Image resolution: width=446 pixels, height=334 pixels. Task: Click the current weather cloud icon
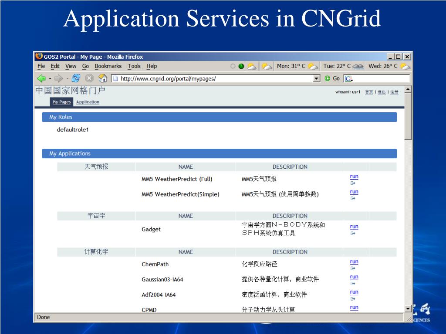252,66
